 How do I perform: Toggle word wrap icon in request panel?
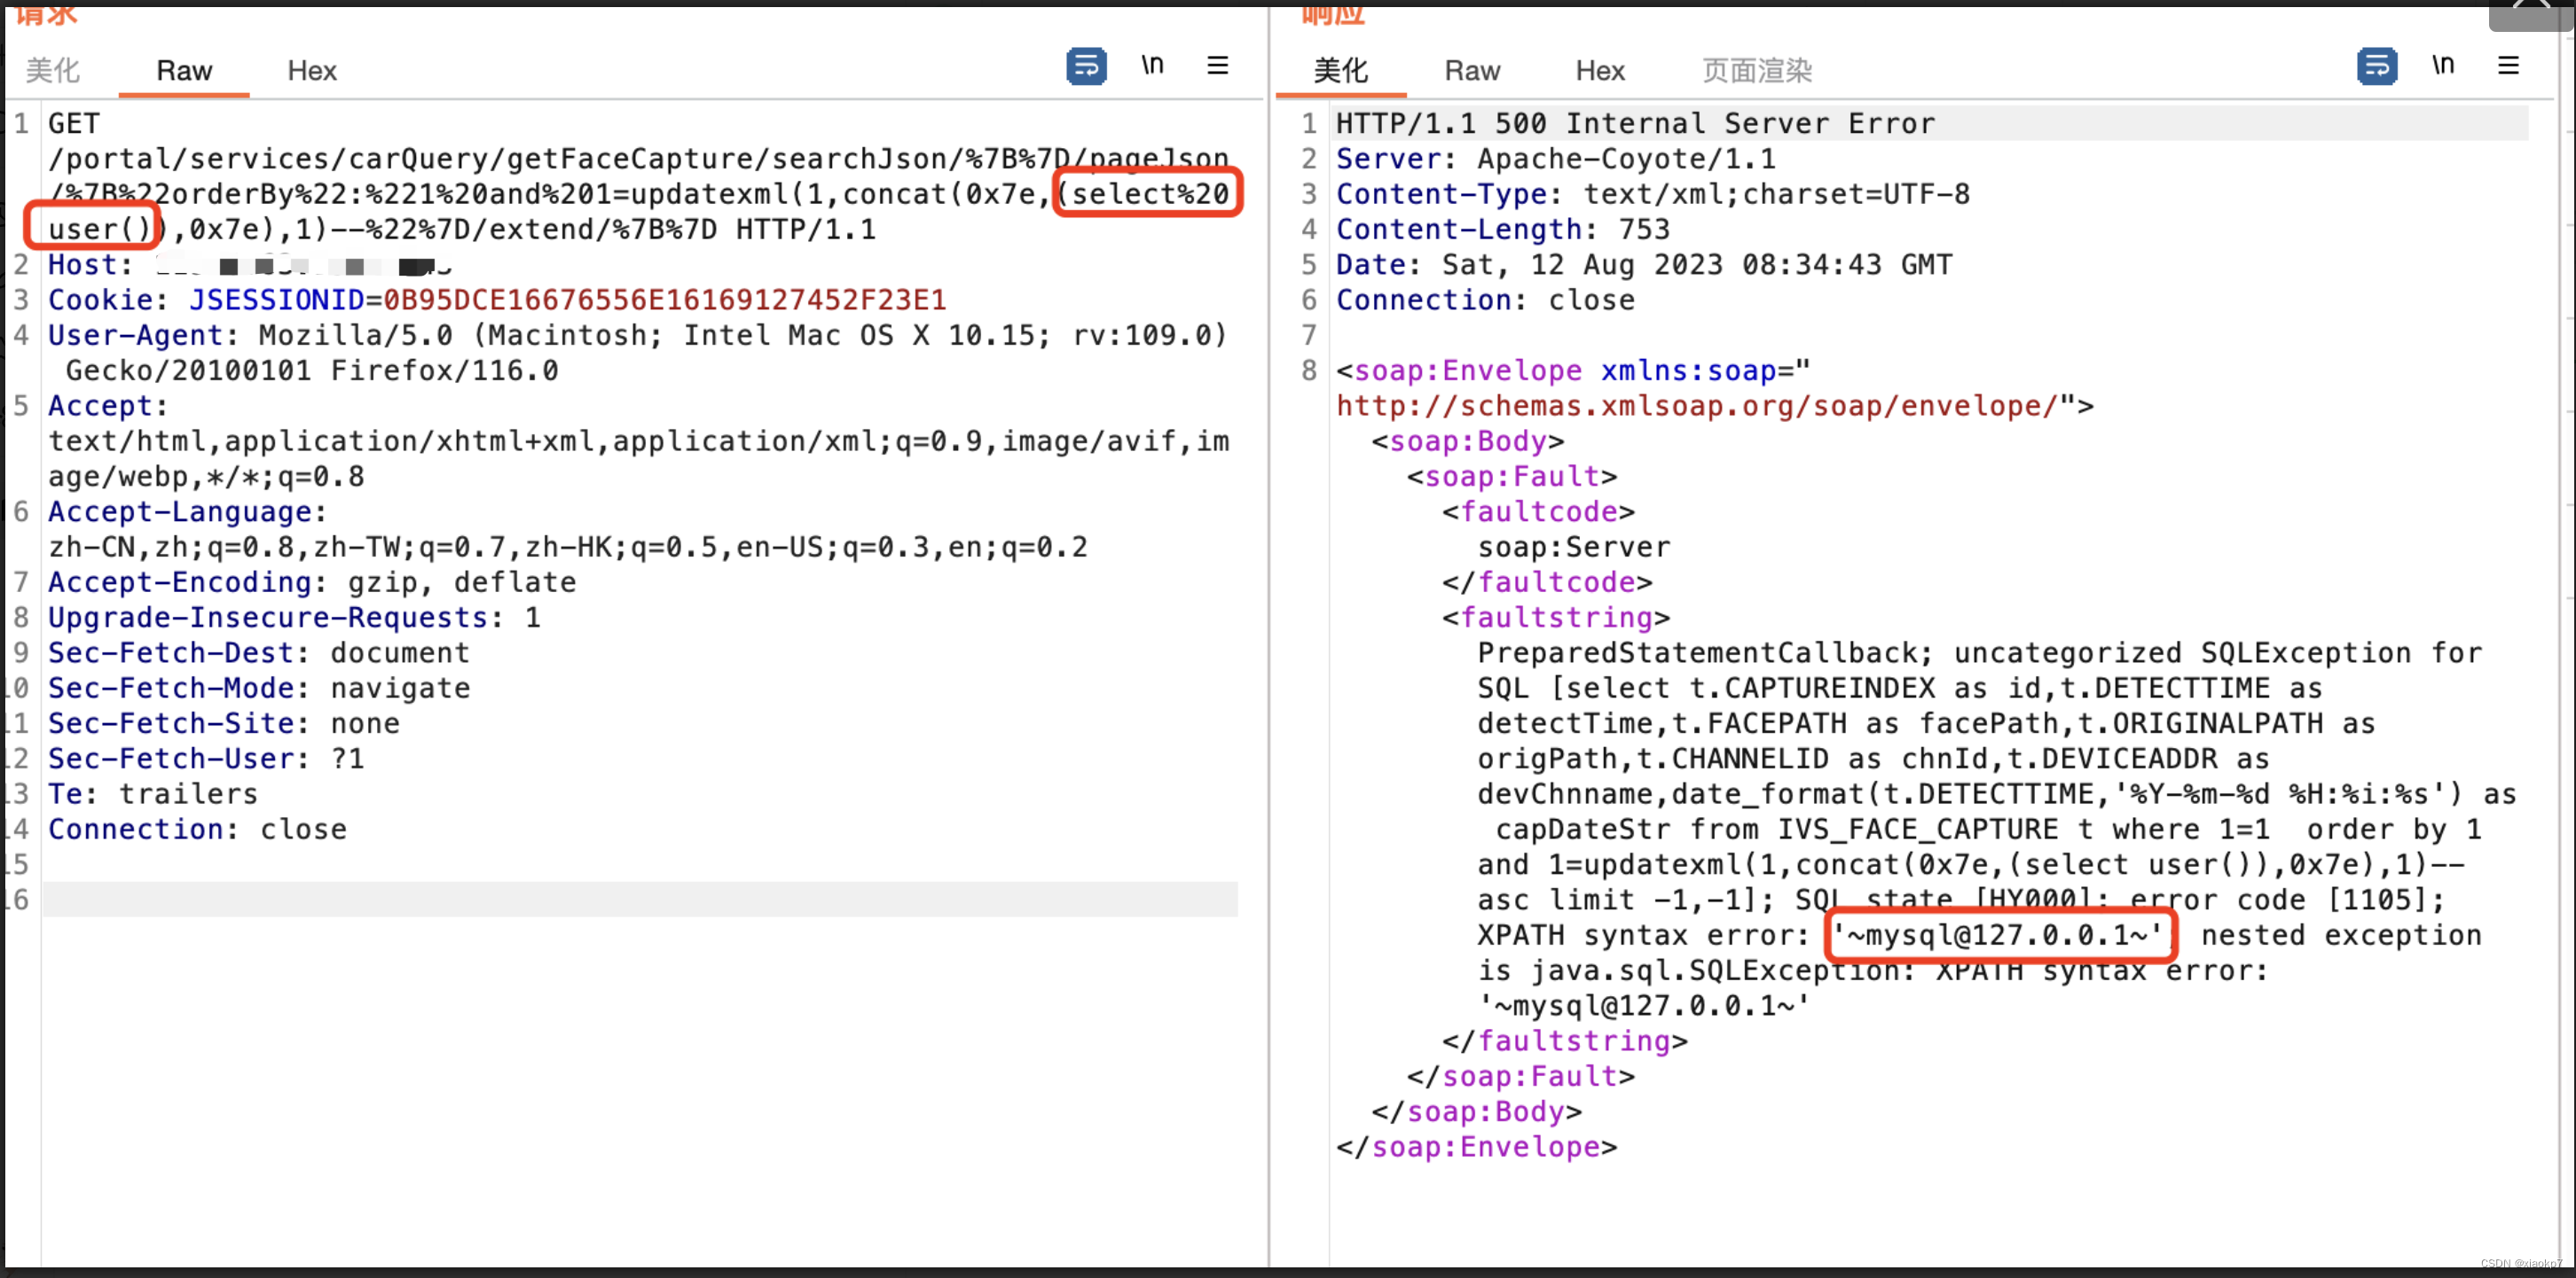(1086, 67)
